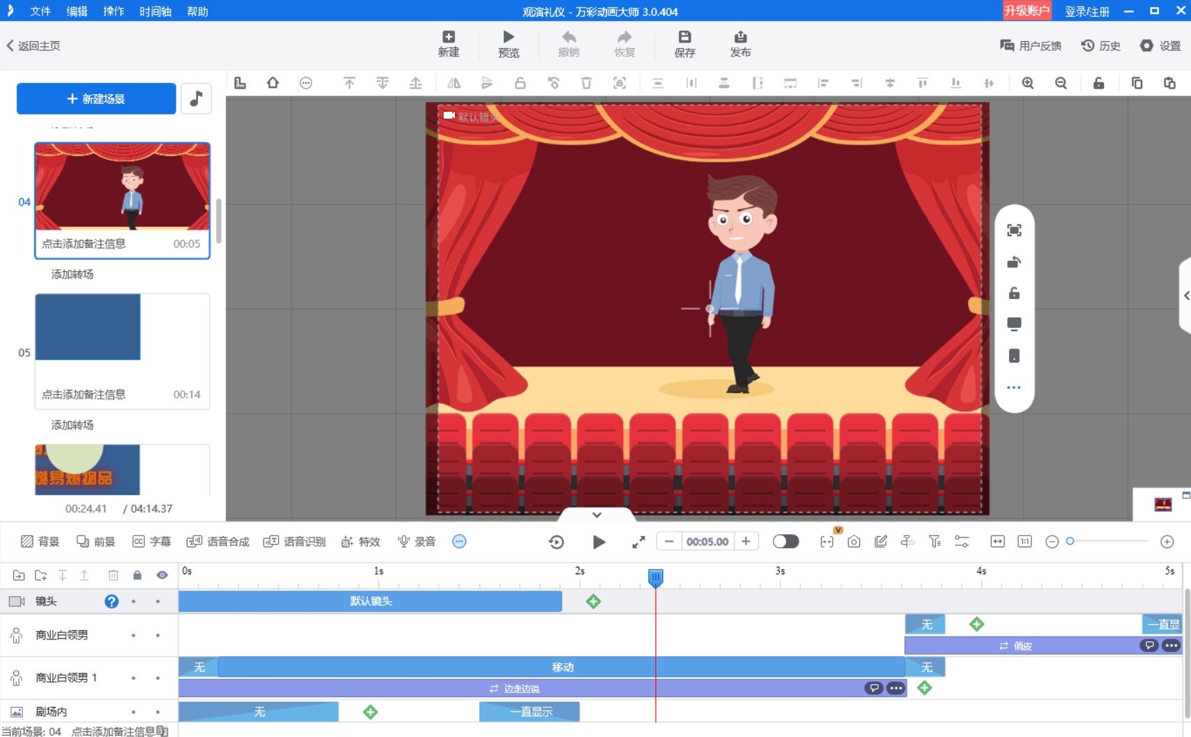Click the zoom in magnifier icon

1027,83
